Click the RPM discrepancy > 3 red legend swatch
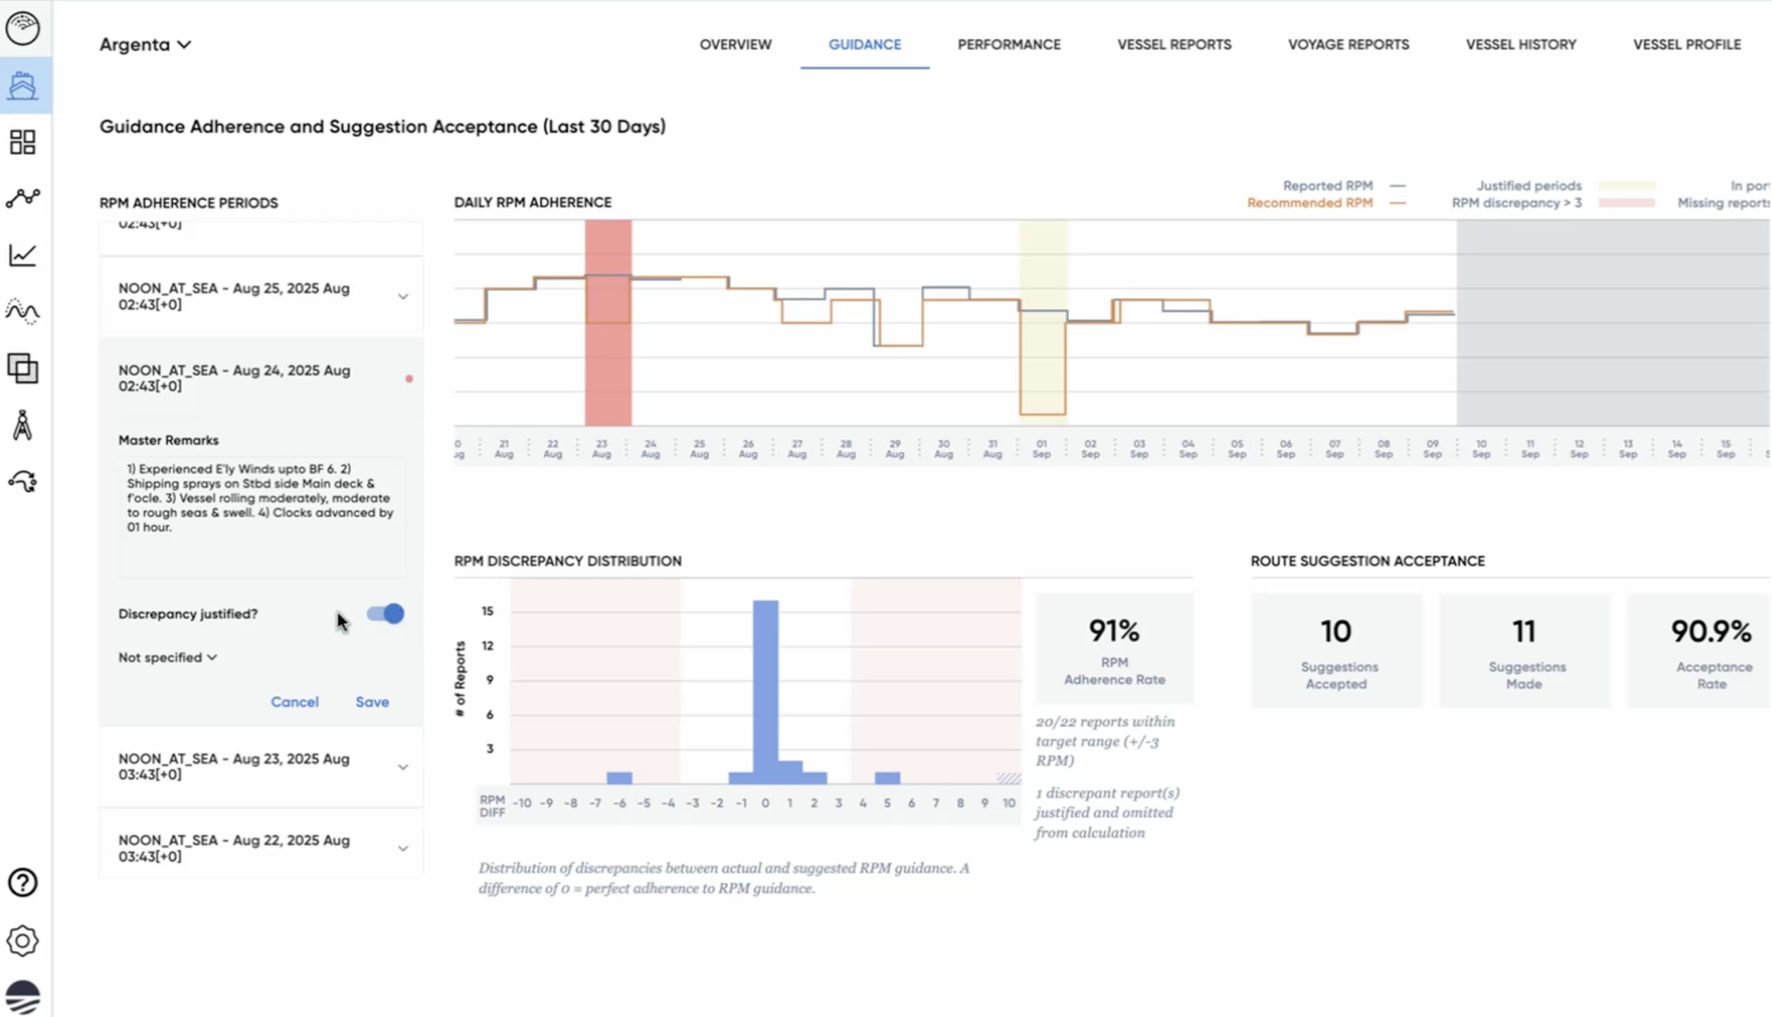Screen dimensions: 1772x1017 tap(1627, 203)
